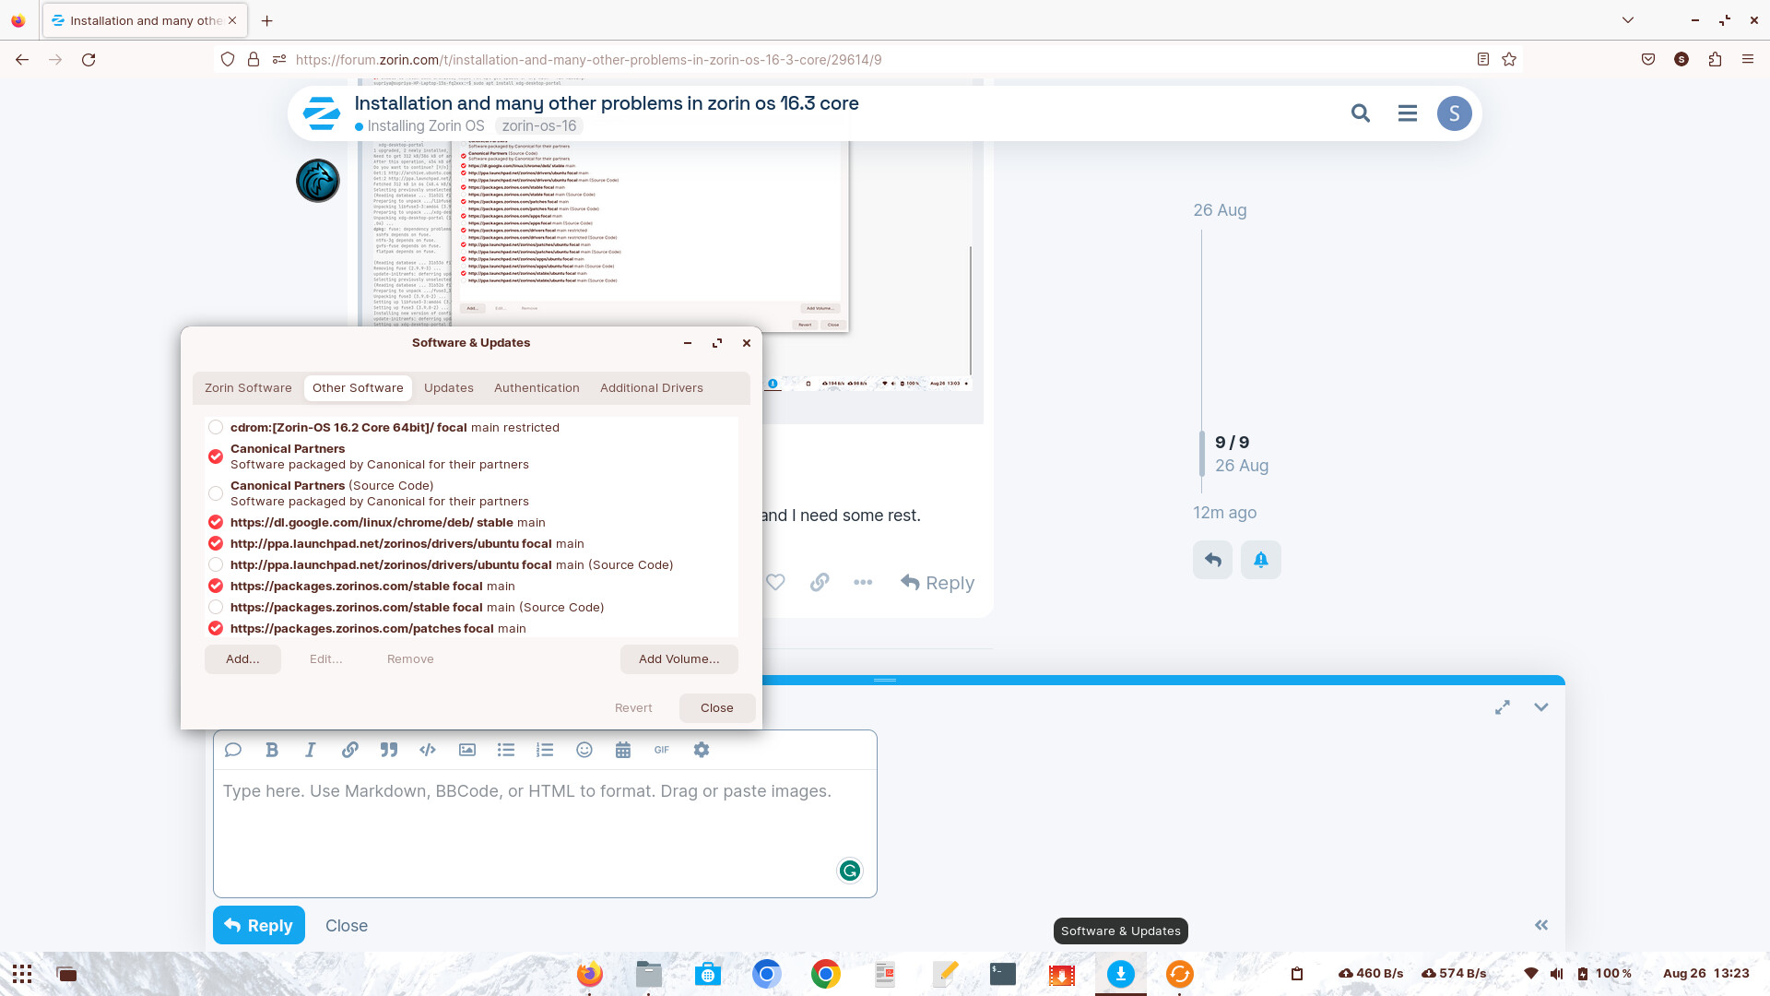
Task: Enable Canonical Partners (Source Code) checkbox
Action: point(216,493)
